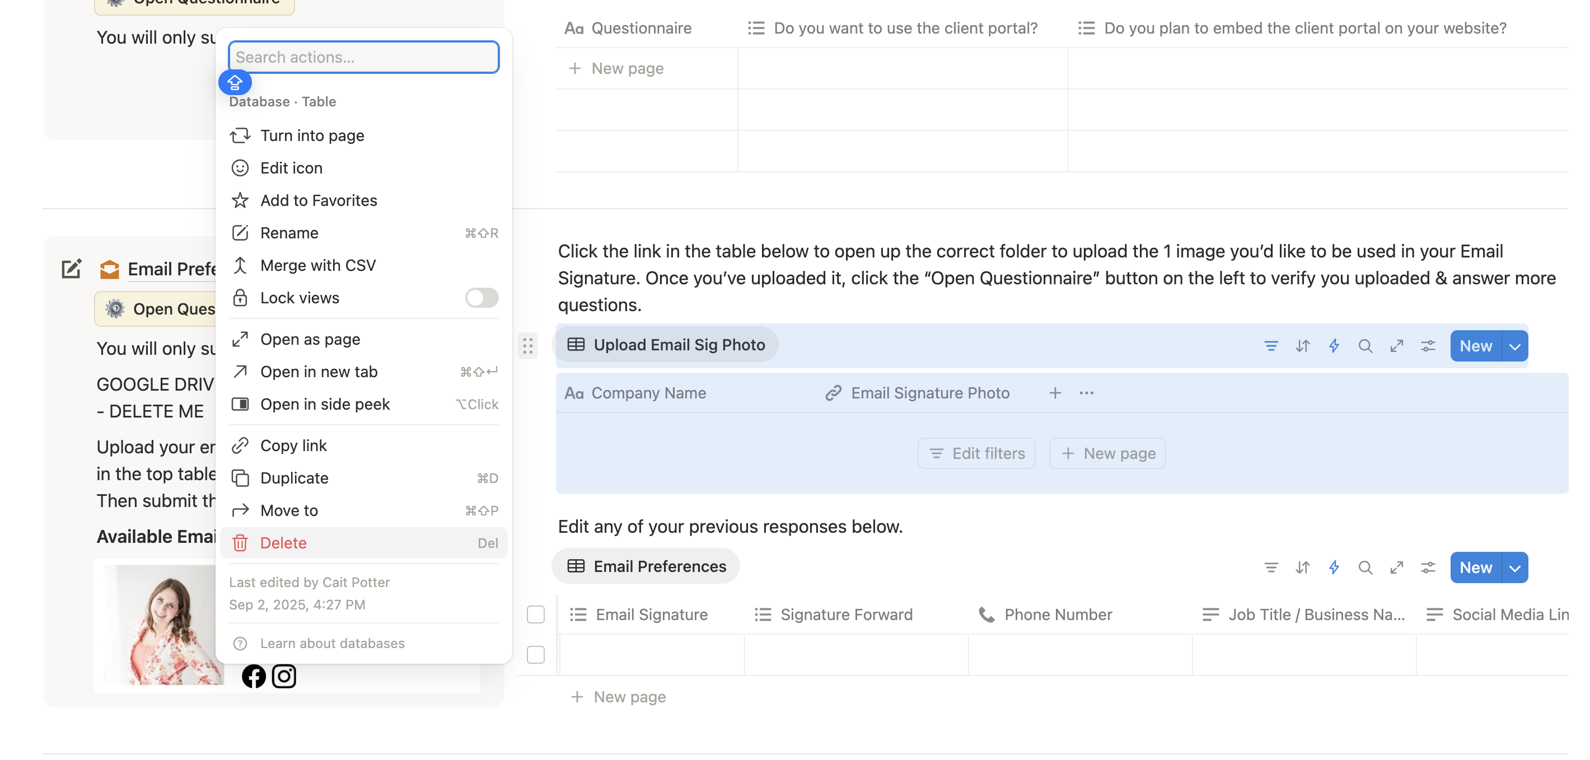1590x760 pixels.
Task: Click the filter icon in Upload Email Sig Photo toolbar
Action: point(1270,346)
